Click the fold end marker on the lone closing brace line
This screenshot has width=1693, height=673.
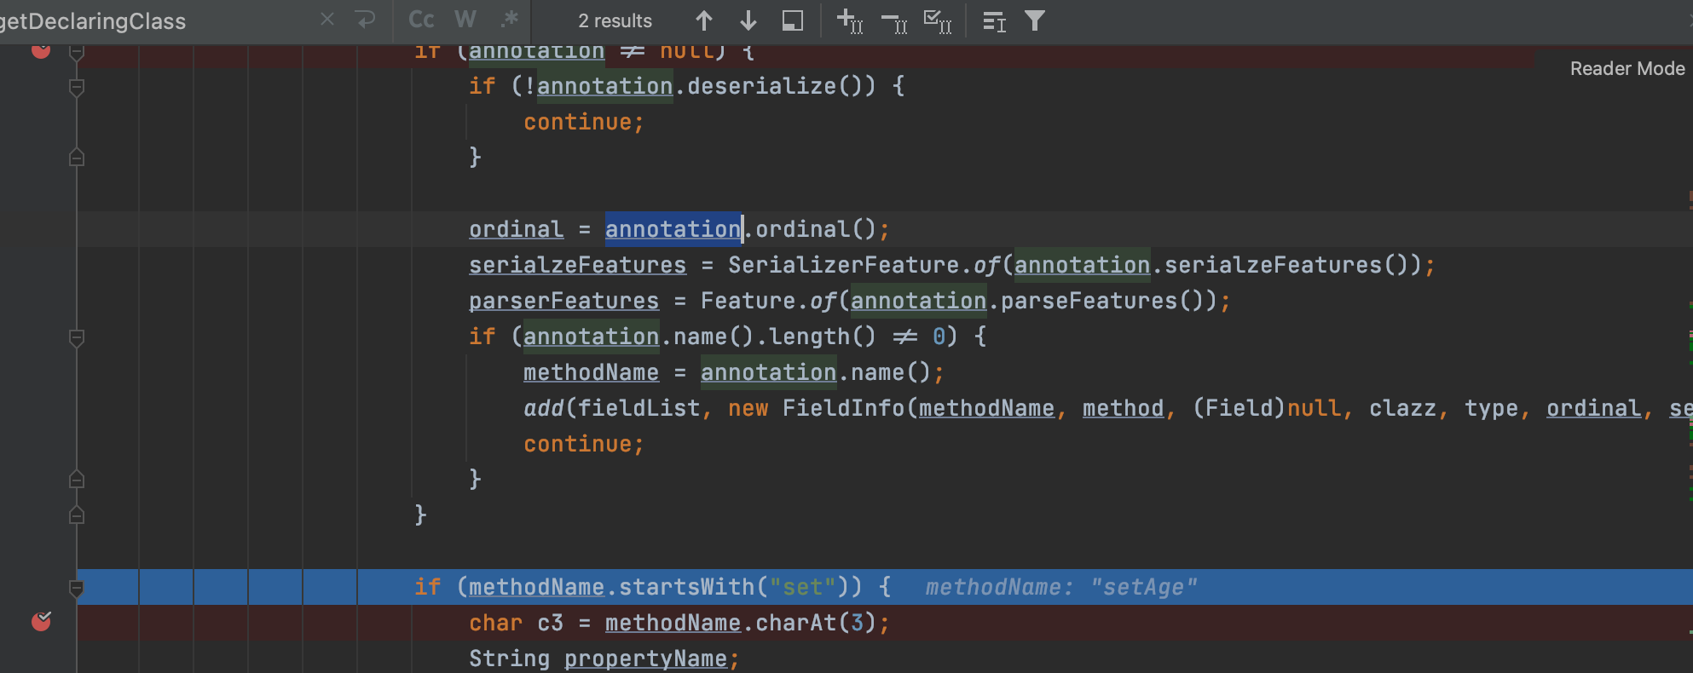pos(77,515)
